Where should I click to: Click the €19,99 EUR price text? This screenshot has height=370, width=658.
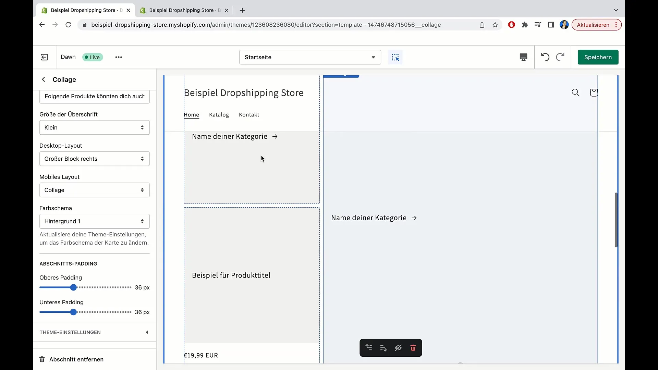click(x=201, y=355)
